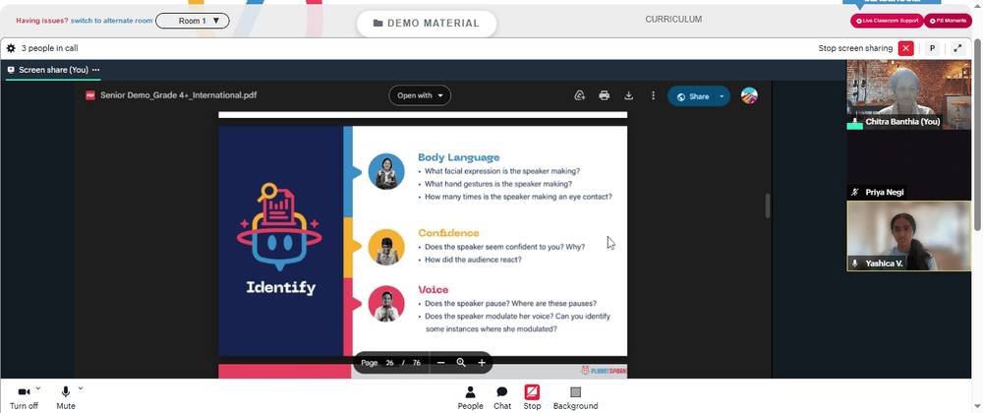Select Chitra Banthia (You) video tile
Screen dimensions: 983x413
pos(908,95)
